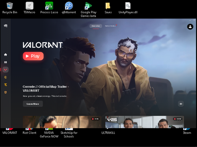Select the Riot Client desktop shortcut label
The image size is (197, 147).
[30, 133]
